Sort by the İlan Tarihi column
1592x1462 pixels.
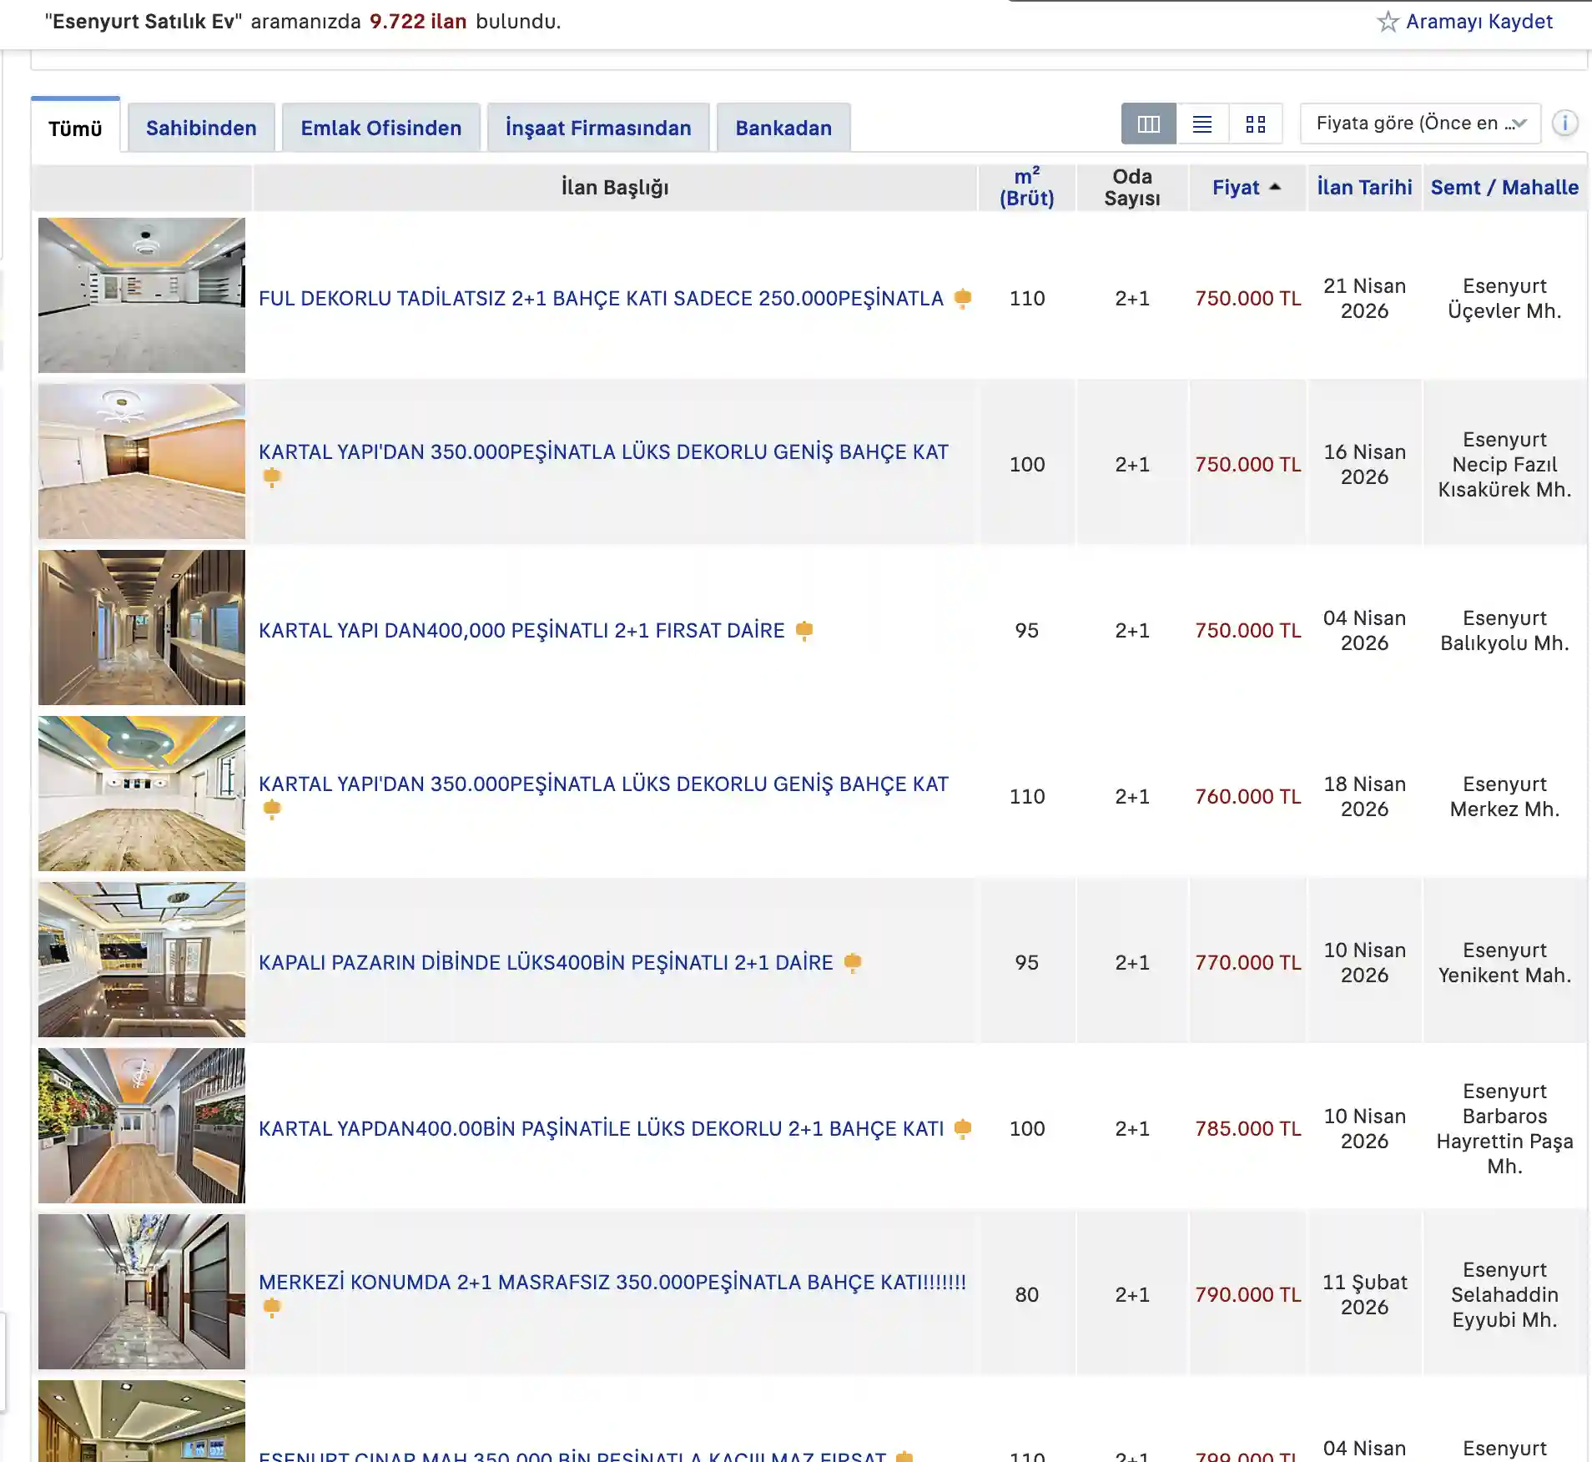1364,188
